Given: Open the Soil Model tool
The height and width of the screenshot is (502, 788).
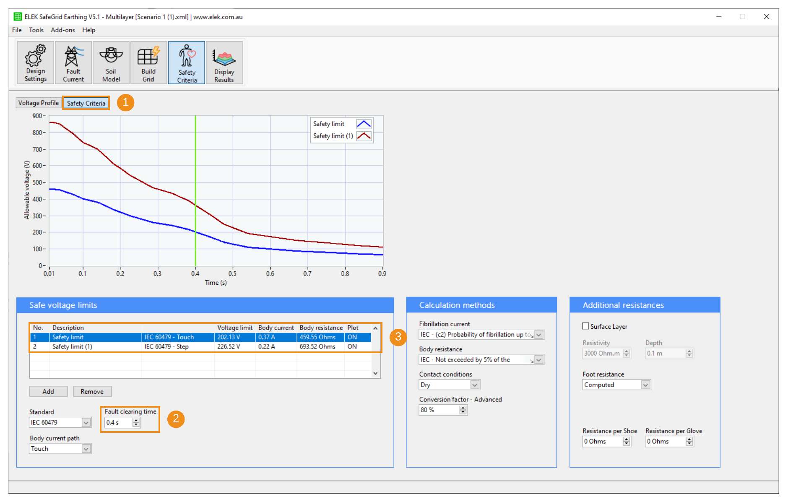Looking at the screenshot, I should 111,62.
